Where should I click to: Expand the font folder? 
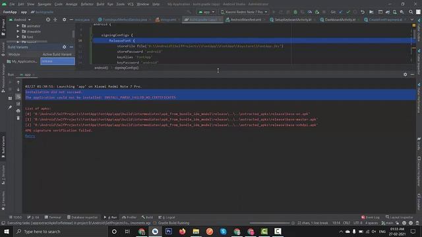(x=18, y=37)
